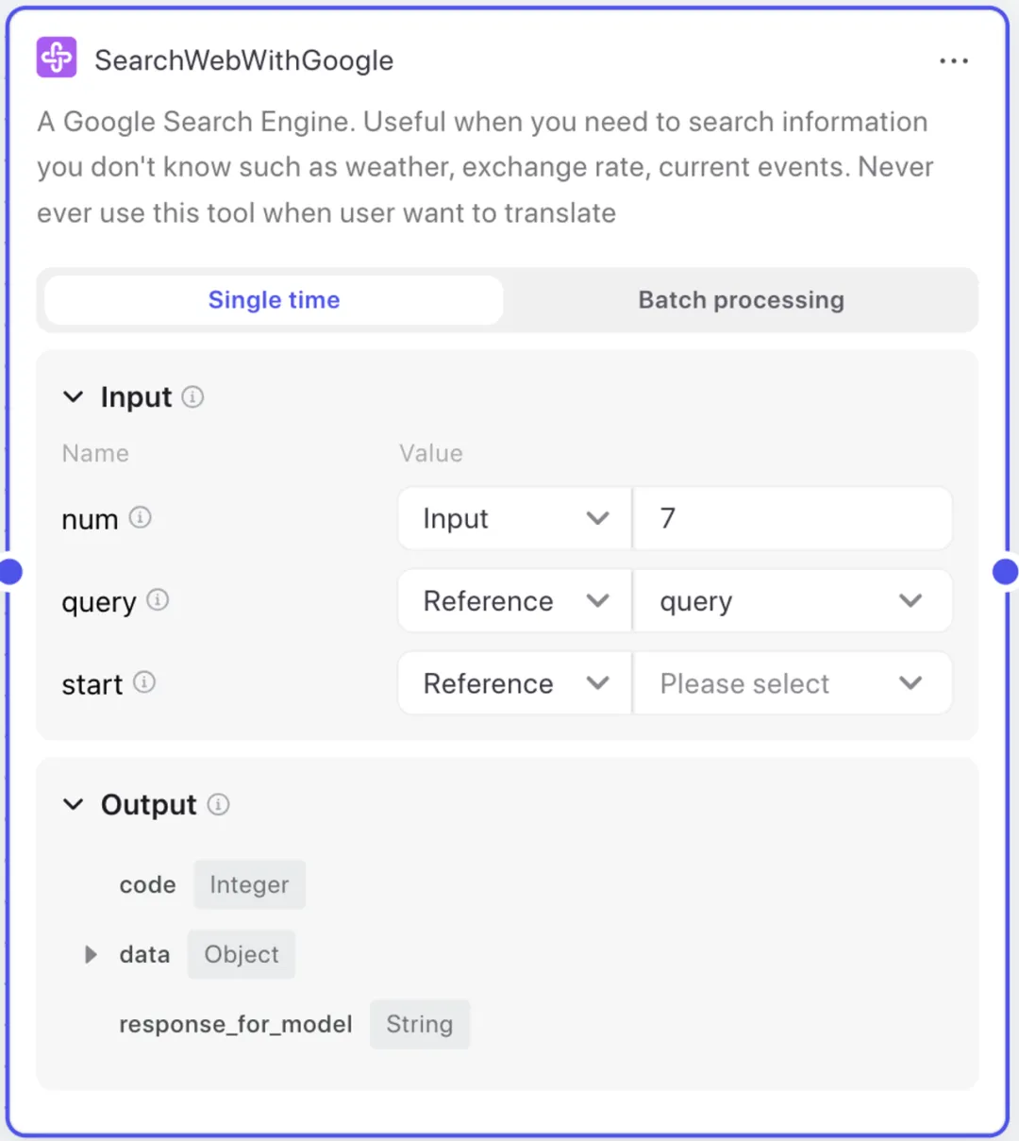The width and height of the screenshot is (1019, 1141).
Task: Collapse the Input section chevron
Action: tap(74, 396)
